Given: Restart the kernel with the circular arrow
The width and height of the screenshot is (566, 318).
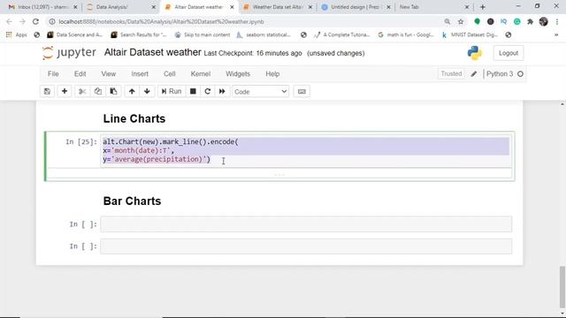Looking at the screenshot, I should coord(208,92).
